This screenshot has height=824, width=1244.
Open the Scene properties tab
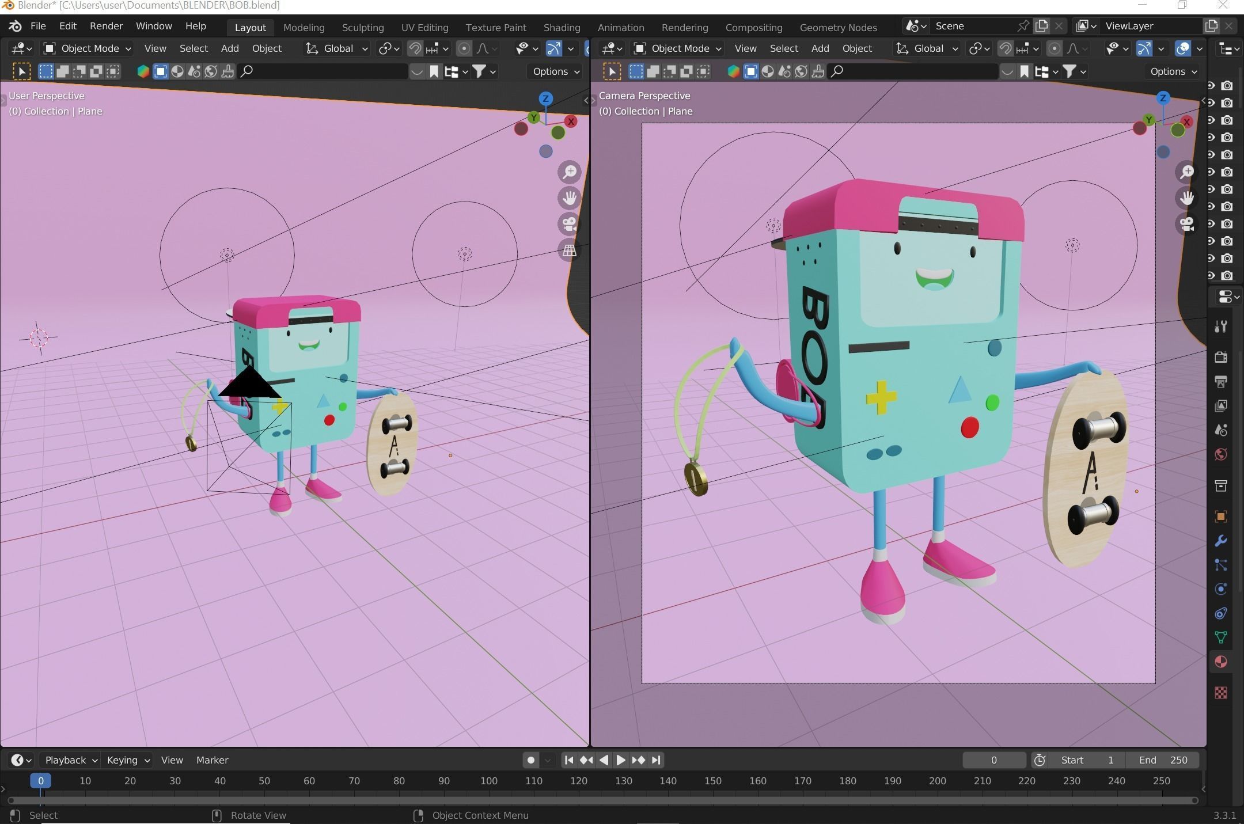pyautogui.click(x=1221, y=430)
